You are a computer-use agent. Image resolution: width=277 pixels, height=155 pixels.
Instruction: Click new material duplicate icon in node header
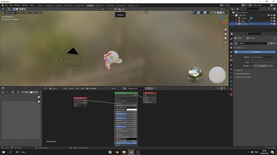pyautogui.click(x=149, y=88)
